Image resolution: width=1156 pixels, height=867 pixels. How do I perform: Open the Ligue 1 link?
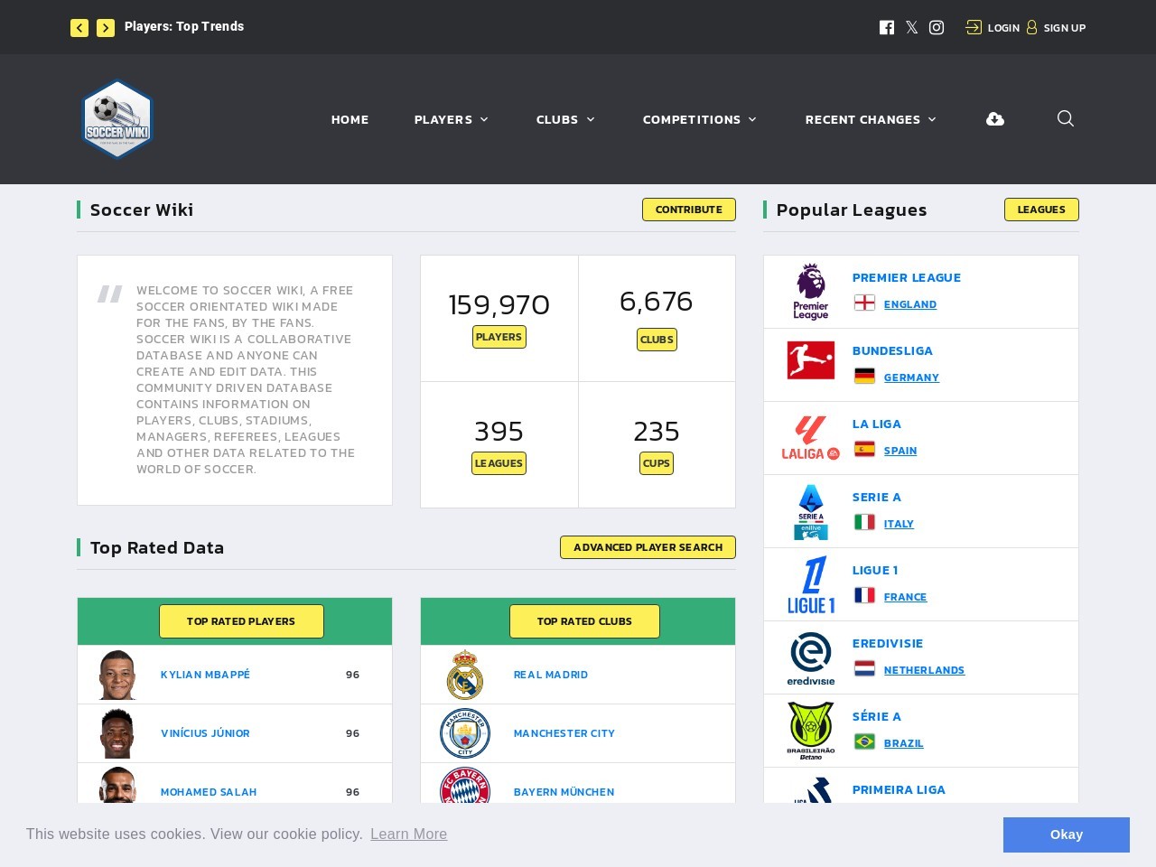(874, 570)
